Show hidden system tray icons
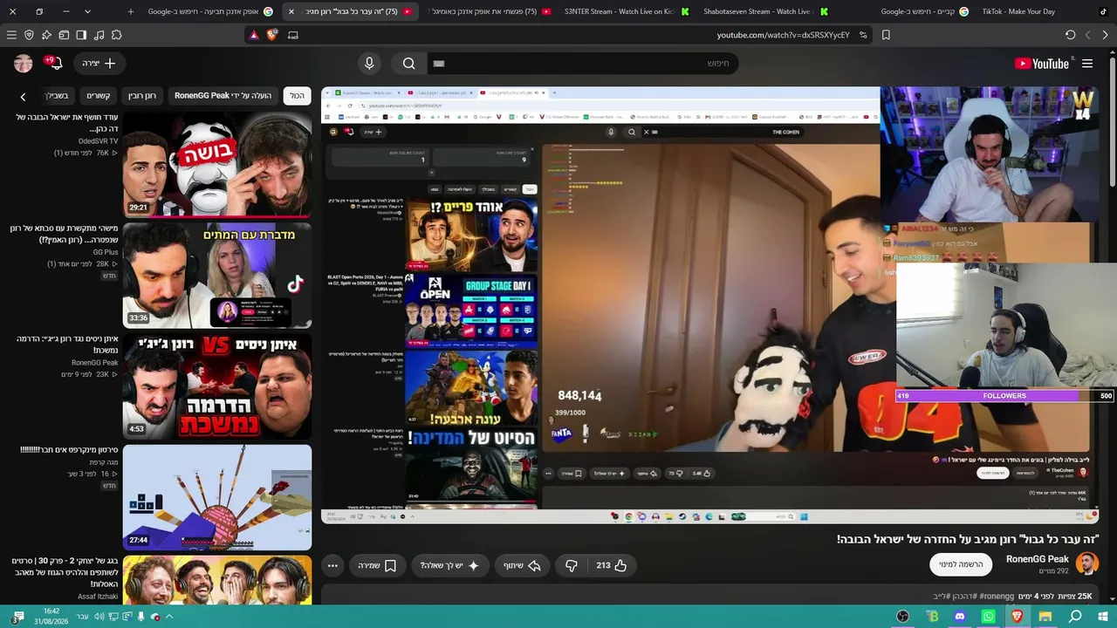Viewport: 1117px width, 628px height. click(169, 617)
